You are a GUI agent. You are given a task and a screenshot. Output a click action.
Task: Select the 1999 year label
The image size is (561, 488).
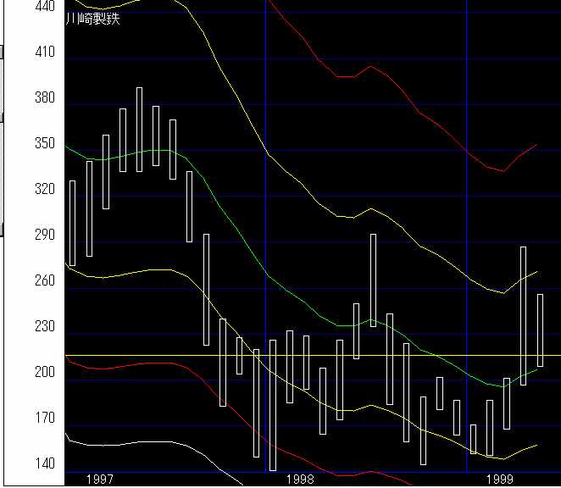(501, 480)
